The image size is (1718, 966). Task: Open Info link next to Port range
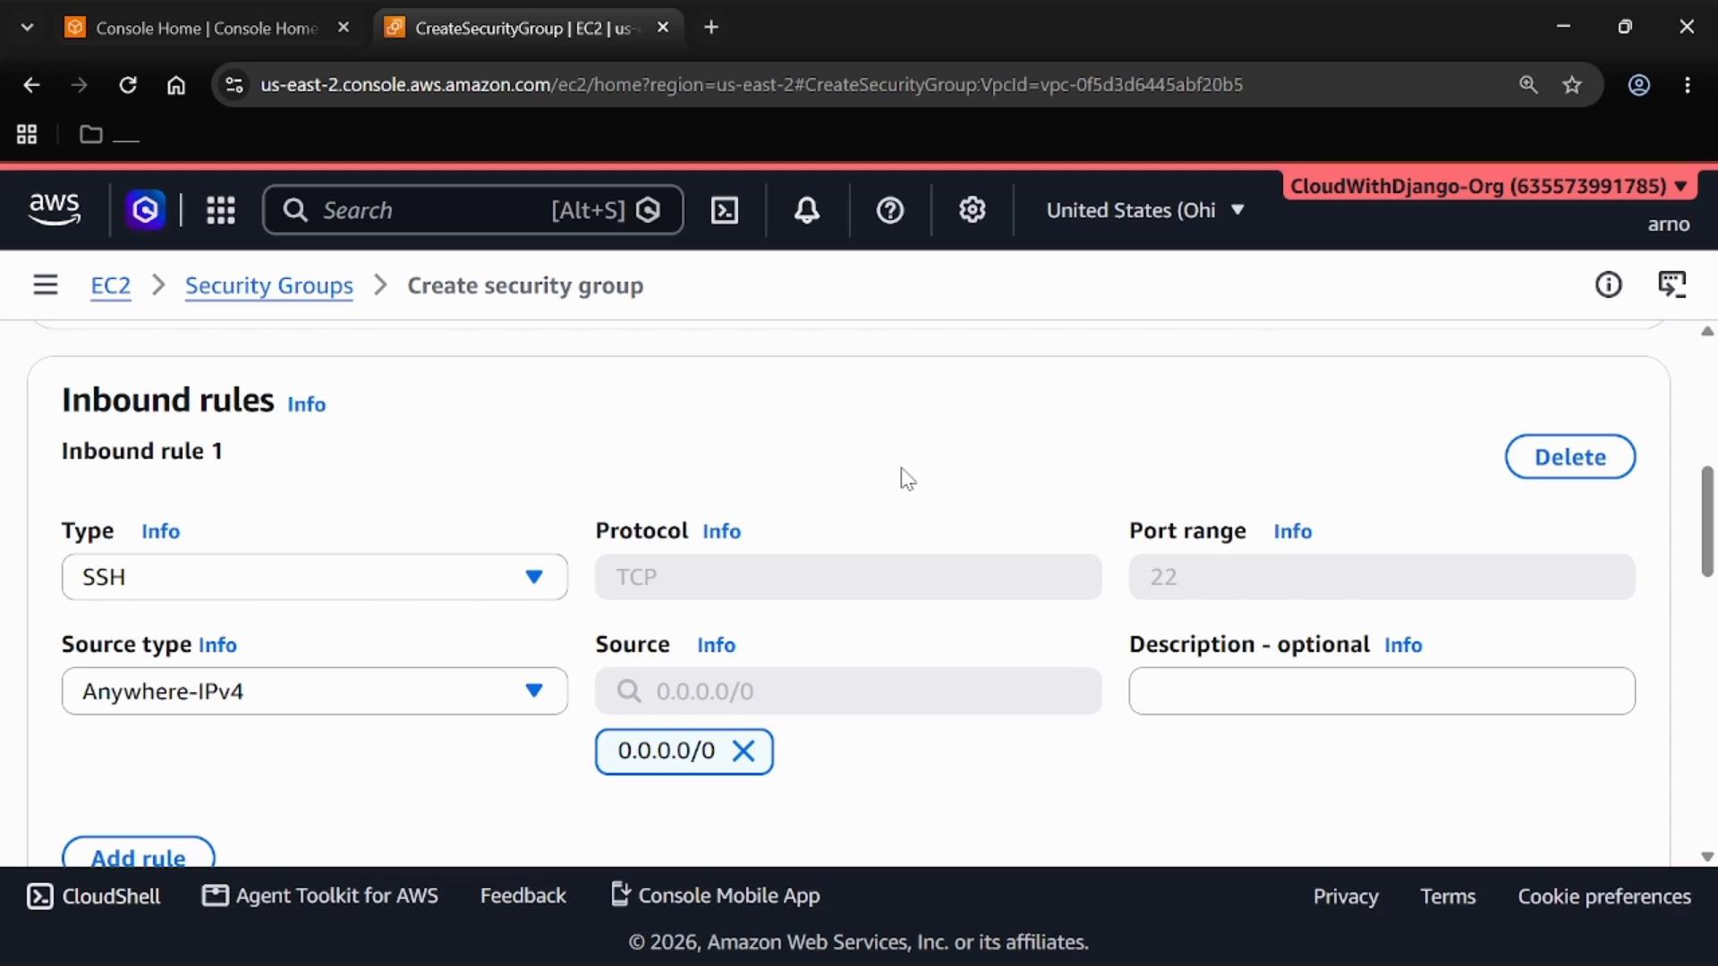click(x=1292, y=531)
